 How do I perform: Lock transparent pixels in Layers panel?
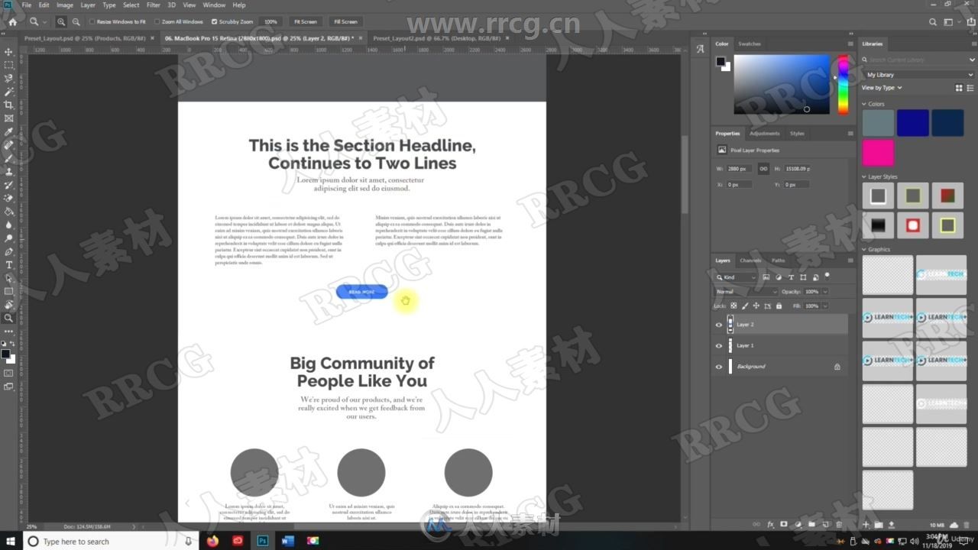click(733, 306)
